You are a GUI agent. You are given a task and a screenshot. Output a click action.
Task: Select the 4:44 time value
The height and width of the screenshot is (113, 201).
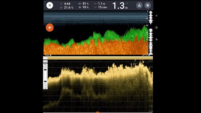pos(67,4)
